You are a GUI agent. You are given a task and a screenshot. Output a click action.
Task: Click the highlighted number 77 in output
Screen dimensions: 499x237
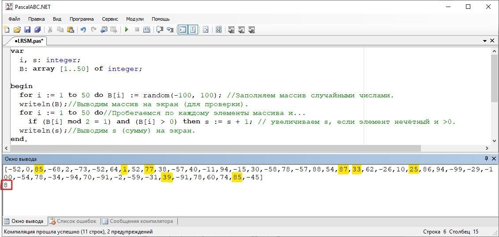[149, 170]
